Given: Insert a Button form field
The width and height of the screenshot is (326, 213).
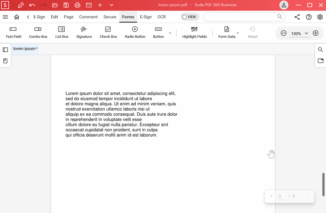Looking at the screenshot, I should pyautogui.click(x=158, y=32).
